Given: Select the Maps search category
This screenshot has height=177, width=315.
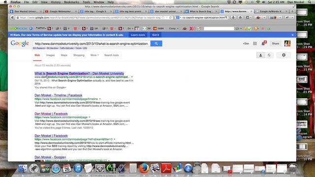Looking at the screenshot, I should pos(64,55).
